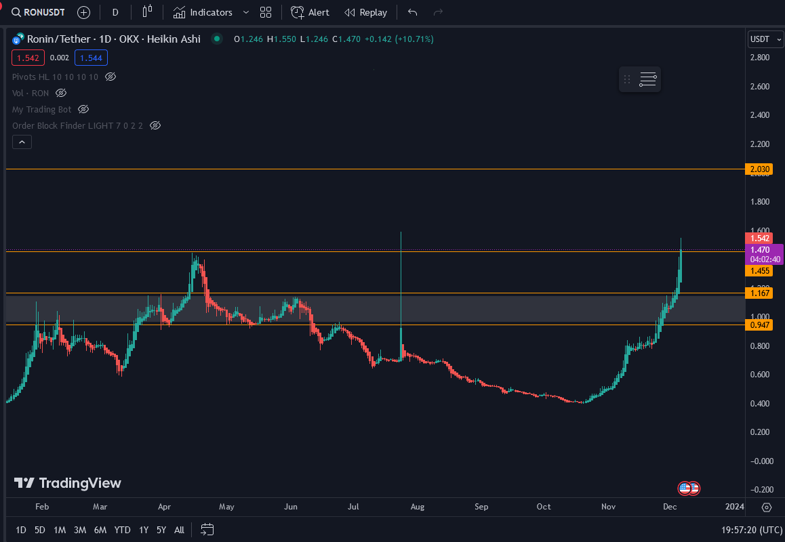
Task: Set range to 5Y
Action: [161, 530]
